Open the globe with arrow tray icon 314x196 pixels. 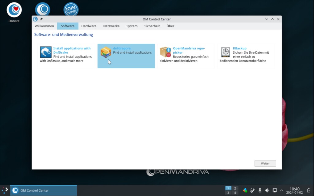[252, 190]
